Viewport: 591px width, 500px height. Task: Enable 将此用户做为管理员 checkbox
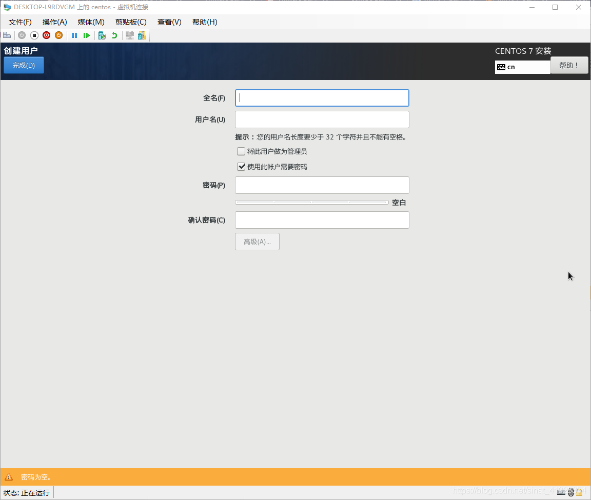[241, 151]
